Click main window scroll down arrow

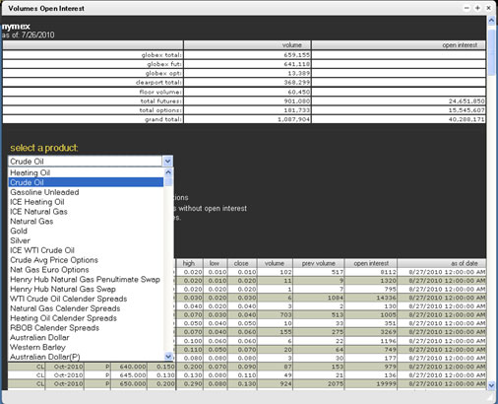(491, 385)
